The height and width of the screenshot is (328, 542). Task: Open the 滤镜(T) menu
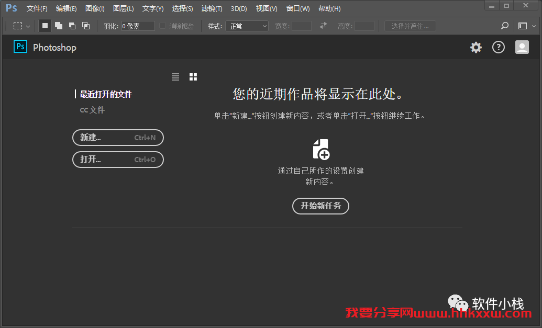(x=212, y=8)
